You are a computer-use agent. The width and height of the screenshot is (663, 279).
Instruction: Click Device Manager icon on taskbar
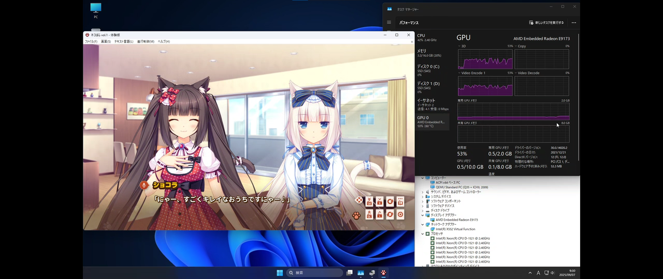click(372, 272)
